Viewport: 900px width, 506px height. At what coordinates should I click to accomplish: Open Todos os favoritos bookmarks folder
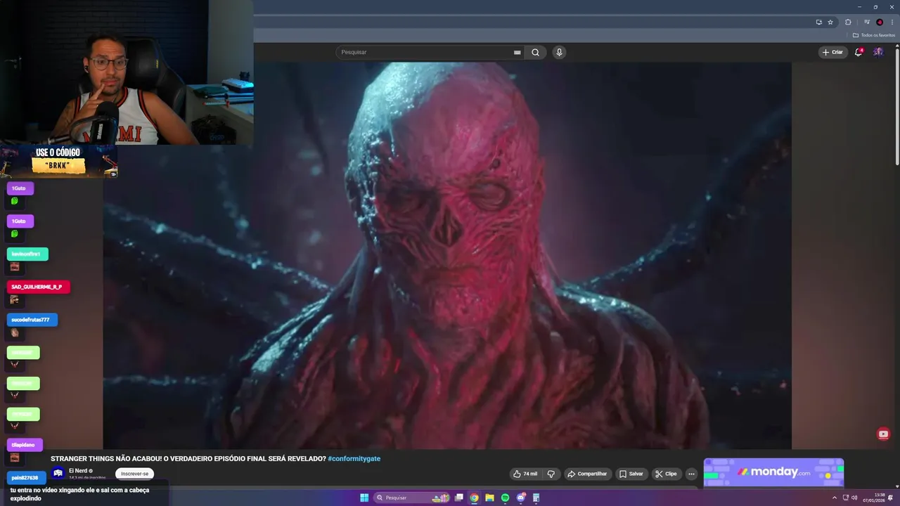[874, 35]
